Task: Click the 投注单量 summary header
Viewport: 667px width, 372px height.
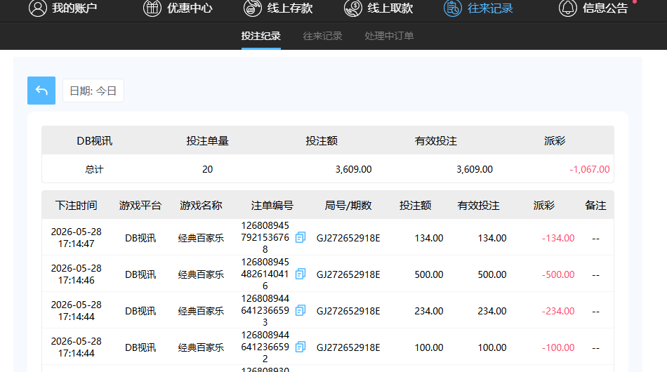Action: pyautogui.click(x=207, y=140)
